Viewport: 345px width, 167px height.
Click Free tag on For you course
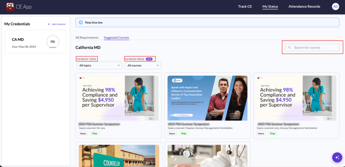[95, 133]
